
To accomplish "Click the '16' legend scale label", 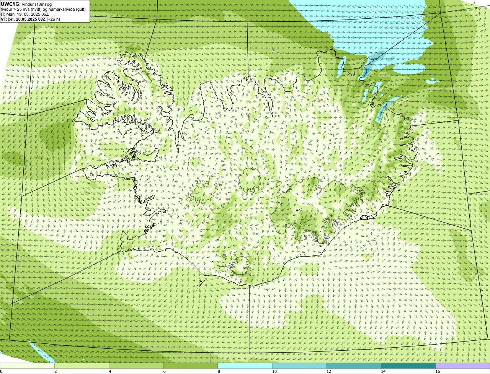I will pos(438,371).
